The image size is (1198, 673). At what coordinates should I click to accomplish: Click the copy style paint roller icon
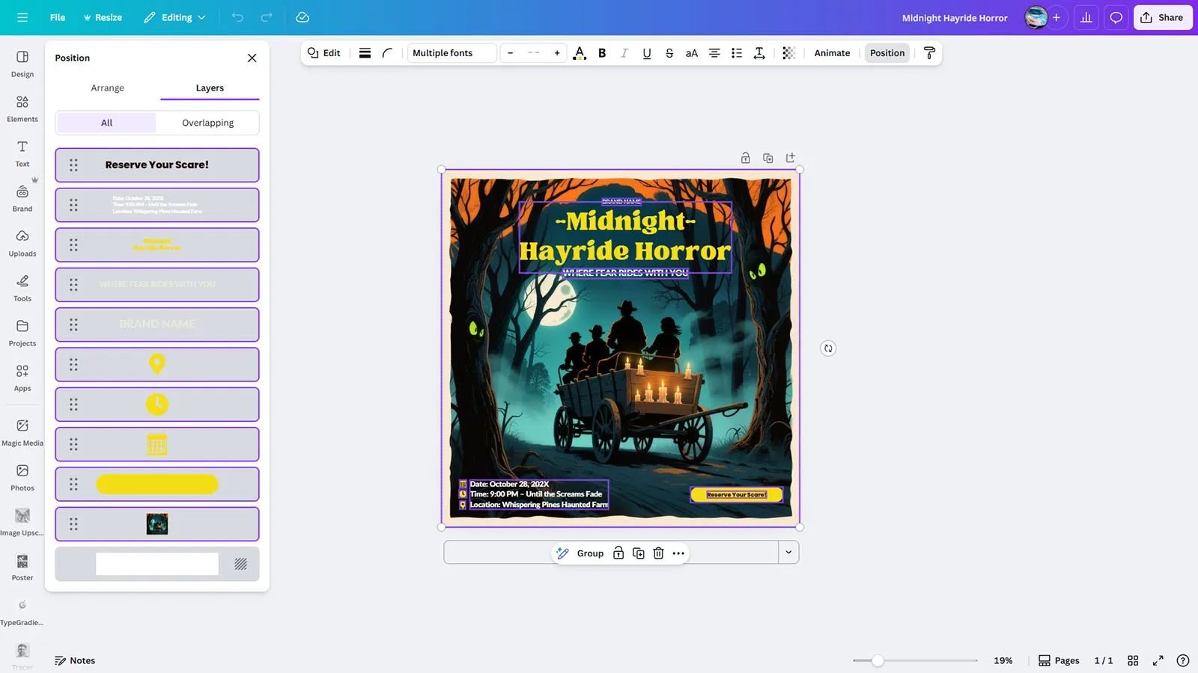pos(929,53)
